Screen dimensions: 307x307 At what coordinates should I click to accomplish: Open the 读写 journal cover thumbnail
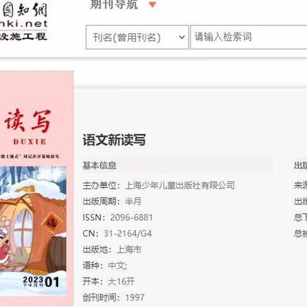click(x=36, y=187)
